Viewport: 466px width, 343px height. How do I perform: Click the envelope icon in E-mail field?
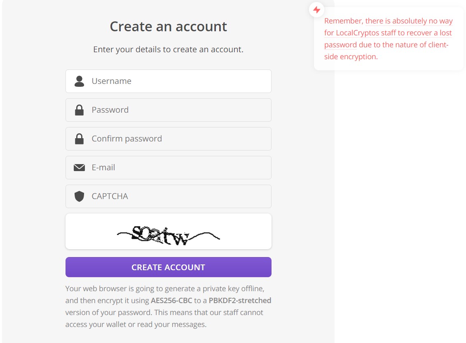click(x=79, y=168)
